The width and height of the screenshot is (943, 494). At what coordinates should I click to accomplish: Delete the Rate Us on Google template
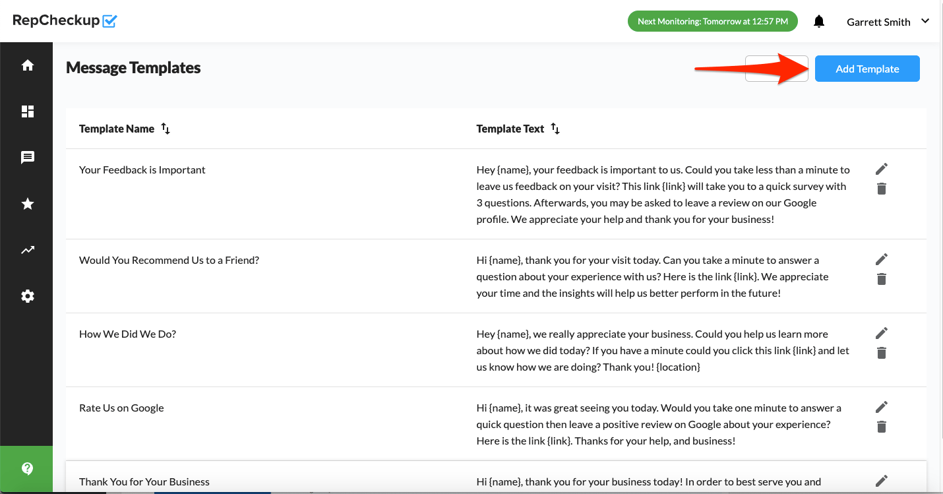pos(882,427)
